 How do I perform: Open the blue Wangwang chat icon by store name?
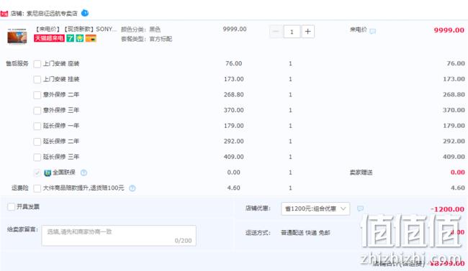tap(85, 13)
